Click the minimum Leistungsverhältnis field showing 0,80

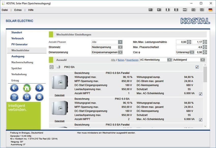181,42
